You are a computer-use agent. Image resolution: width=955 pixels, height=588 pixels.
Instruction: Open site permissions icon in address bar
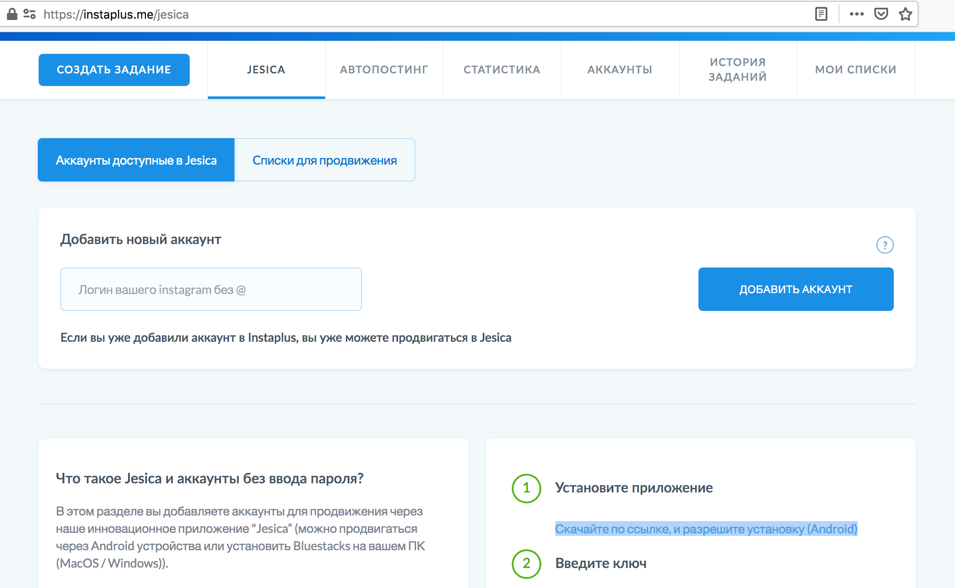click(x=30, y=14)
